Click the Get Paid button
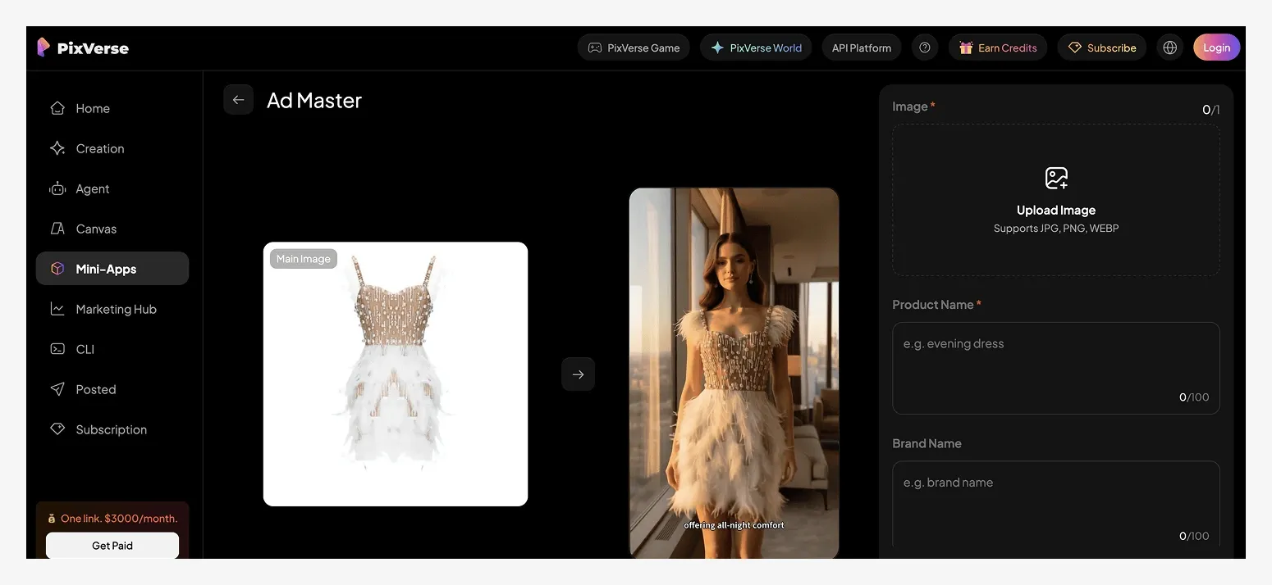The height and width of the screenshot is (585, 1272). click(x=112, y=546)
